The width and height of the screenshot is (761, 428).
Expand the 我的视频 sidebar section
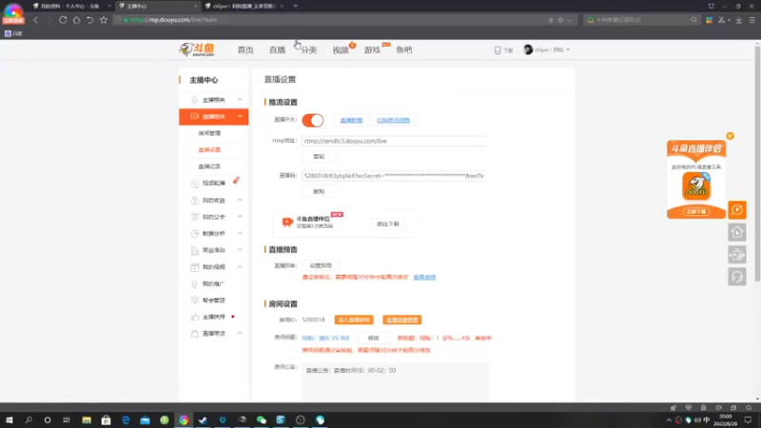[x=240, y=267]
